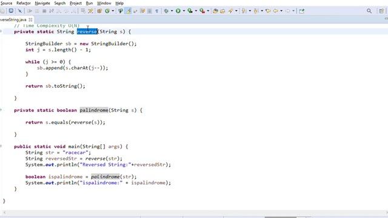Click the Terminate stop icon
388x218 pixels.
coord(44,11)
